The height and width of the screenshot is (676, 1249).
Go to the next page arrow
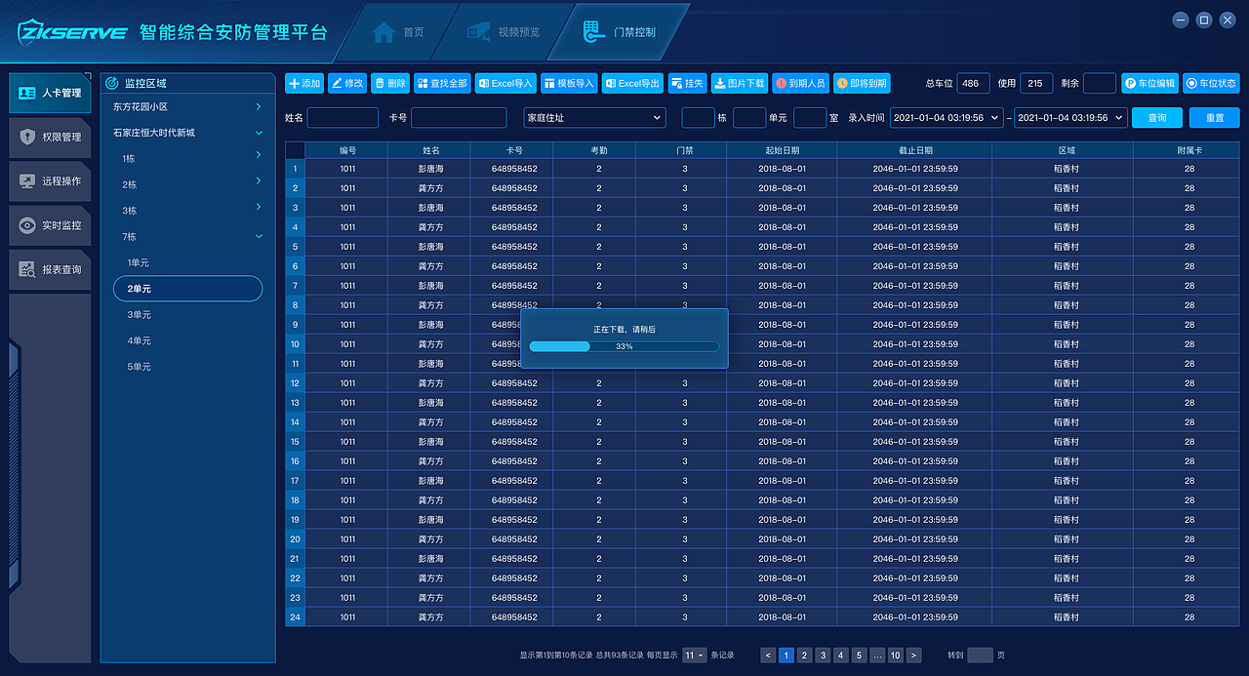point(913,656)
